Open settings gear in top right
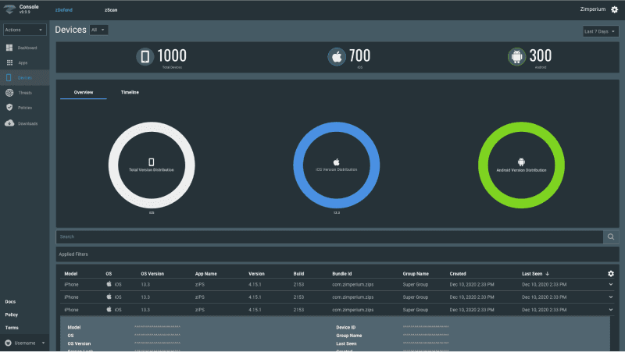 (614, 9)
